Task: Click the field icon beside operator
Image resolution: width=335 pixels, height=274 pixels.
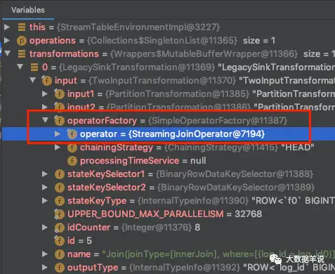Action: 72,134
